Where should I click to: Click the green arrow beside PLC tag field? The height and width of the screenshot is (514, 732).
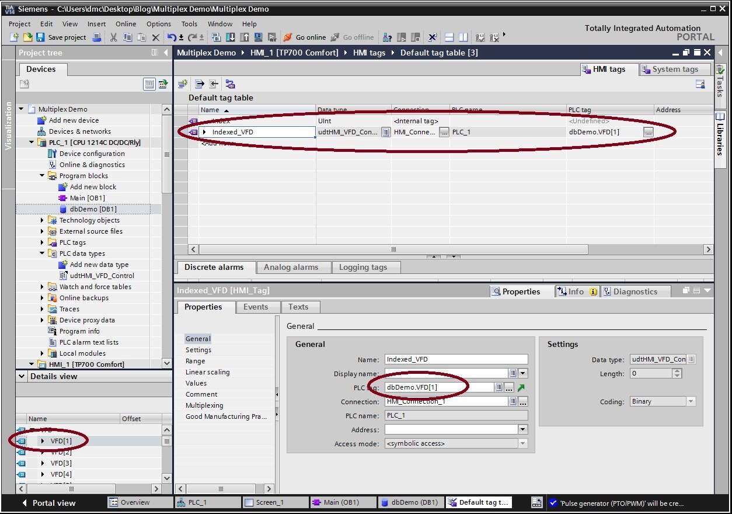pos(521,387)
